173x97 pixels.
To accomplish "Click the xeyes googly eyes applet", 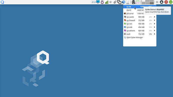I will click(93, 2).
